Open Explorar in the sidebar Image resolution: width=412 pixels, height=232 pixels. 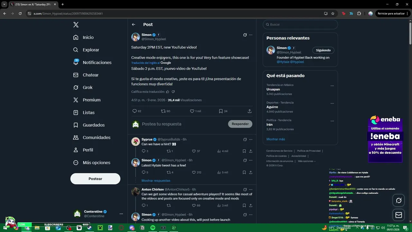86,50
